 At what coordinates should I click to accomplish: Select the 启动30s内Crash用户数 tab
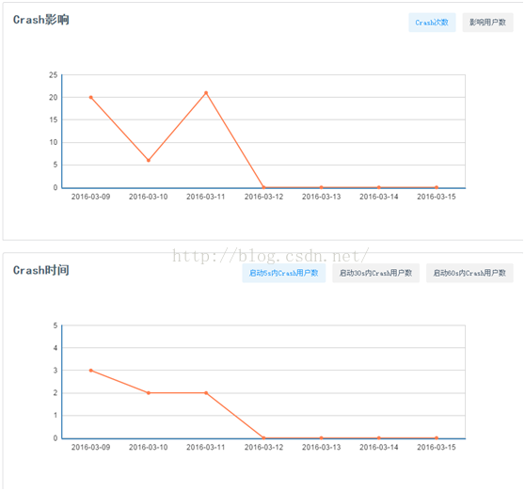point(375,273)
